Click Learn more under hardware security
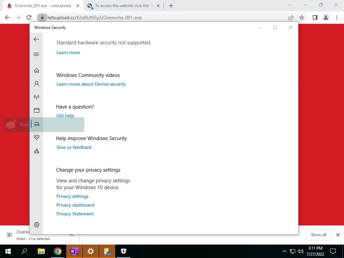 [x=68, y=52]
